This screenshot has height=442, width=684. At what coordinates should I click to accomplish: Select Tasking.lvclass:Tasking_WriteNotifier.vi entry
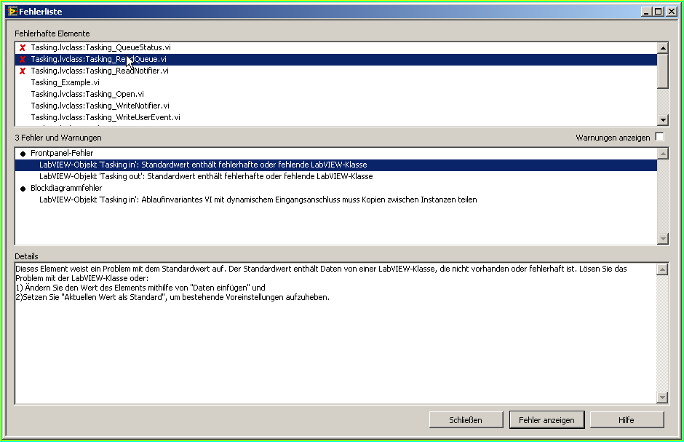336,106
